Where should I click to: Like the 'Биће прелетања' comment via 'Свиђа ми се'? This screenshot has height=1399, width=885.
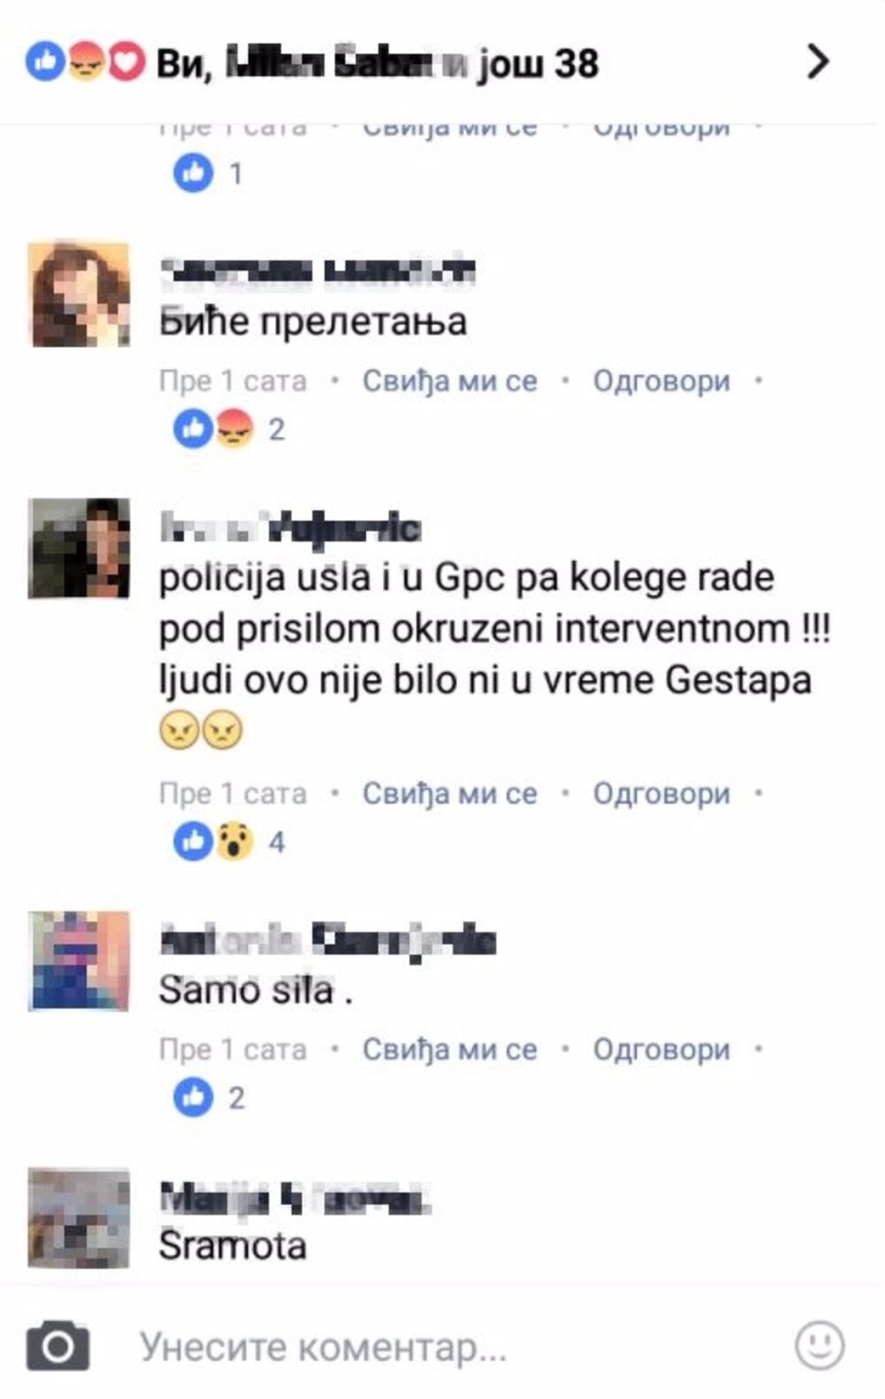coord(450,382)
